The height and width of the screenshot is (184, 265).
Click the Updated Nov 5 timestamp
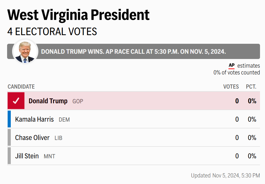pyautogui.click(x=225, y=176)
